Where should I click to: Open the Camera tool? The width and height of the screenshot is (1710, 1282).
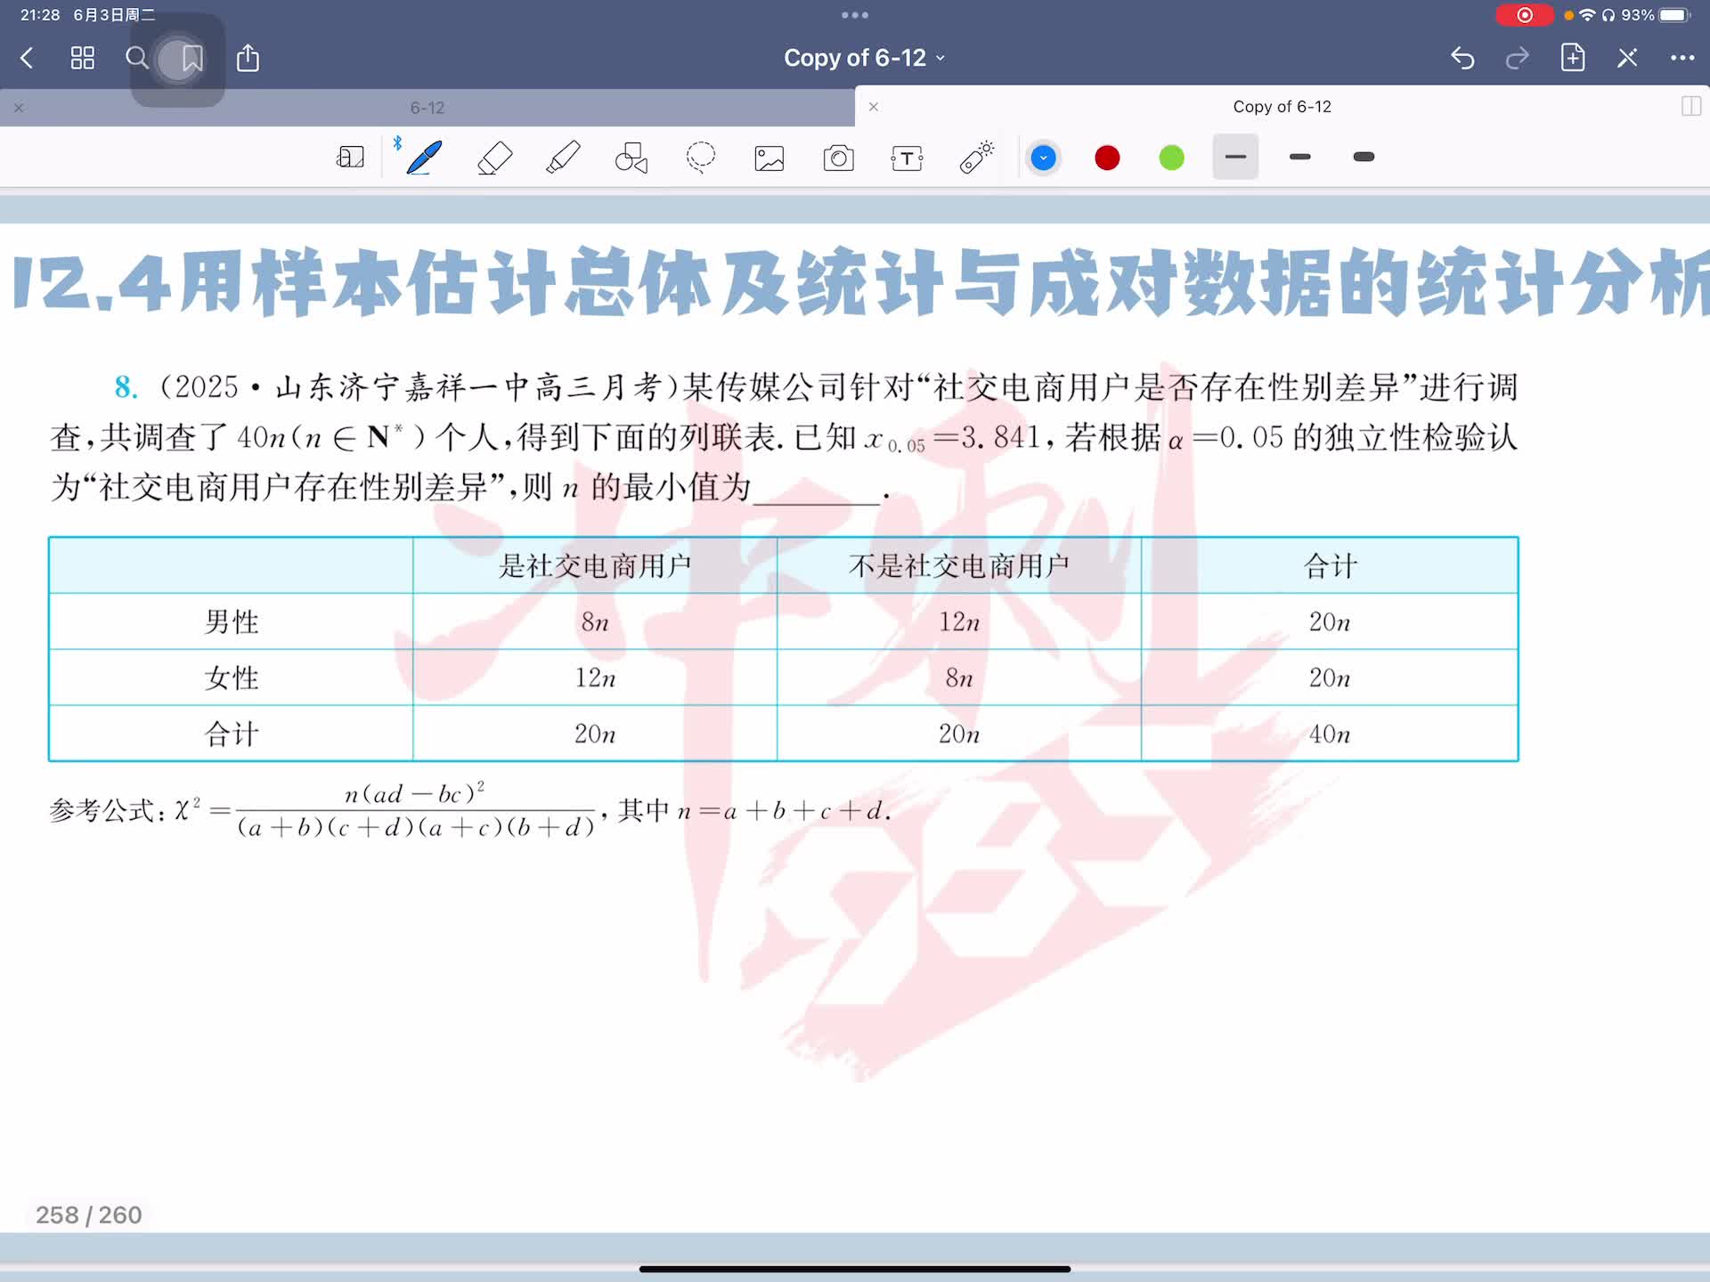pyautogui.click(x=838, y=158)
